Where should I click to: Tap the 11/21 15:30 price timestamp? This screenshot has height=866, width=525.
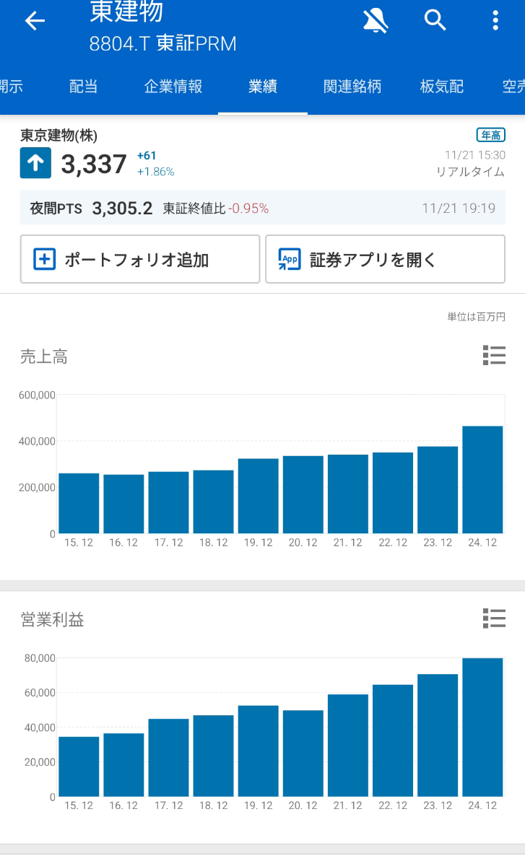click(x=474, y=155)
